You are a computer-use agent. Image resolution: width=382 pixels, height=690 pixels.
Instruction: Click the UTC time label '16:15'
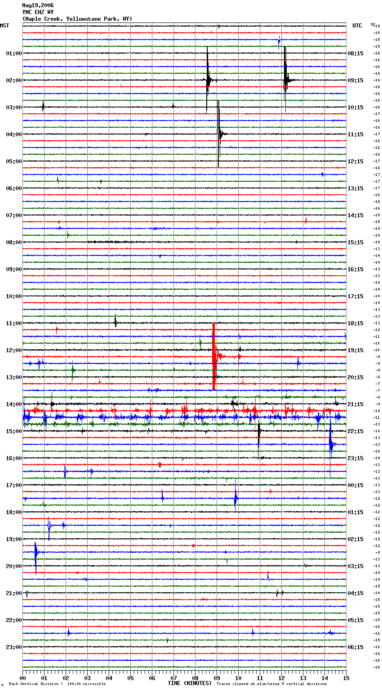coord(355,269)
